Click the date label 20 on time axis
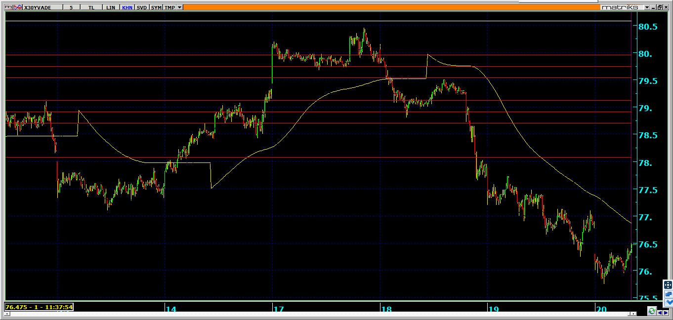 601,309
